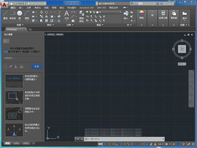Image resolution: width=197 pixels, height=148 pixels.
Task: Toggle object snap tracking in status bar
Action: 135,144
